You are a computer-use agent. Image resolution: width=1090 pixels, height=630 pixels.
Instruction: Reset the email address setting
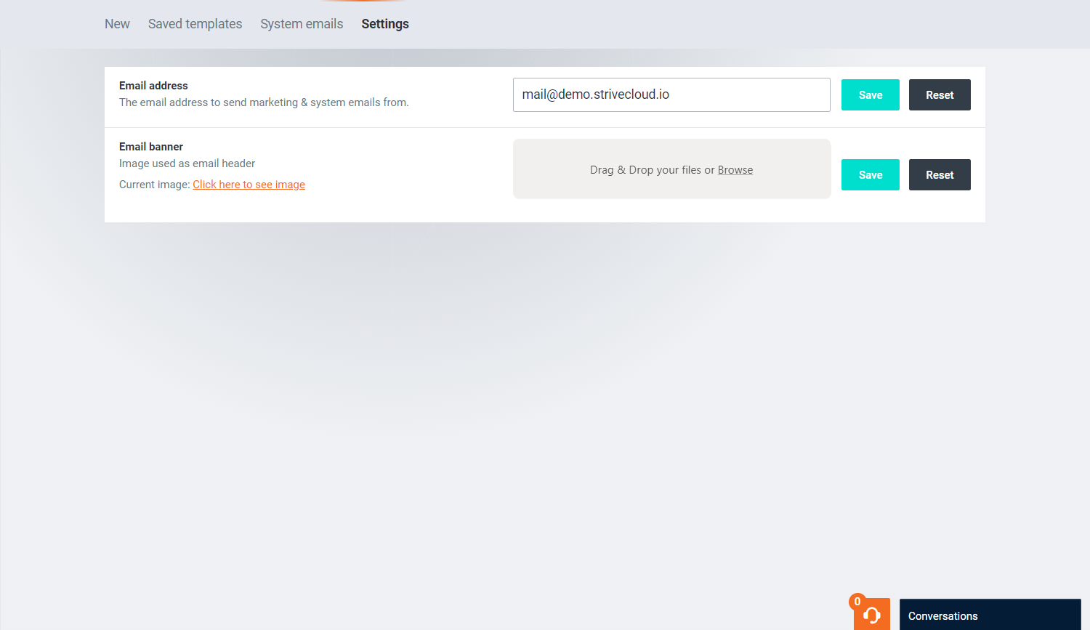coord(939,95)
